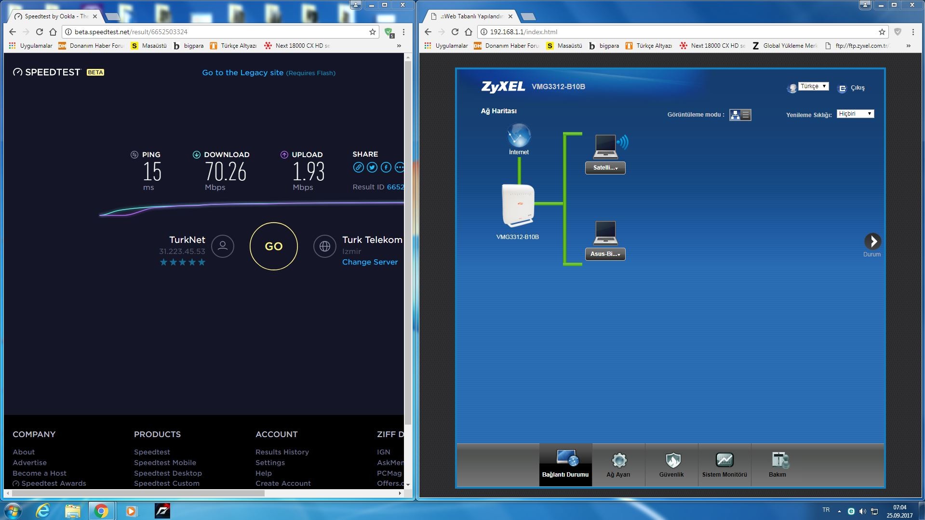Click the Speedtest logo

pyautogui.click(x=47, y=72)
